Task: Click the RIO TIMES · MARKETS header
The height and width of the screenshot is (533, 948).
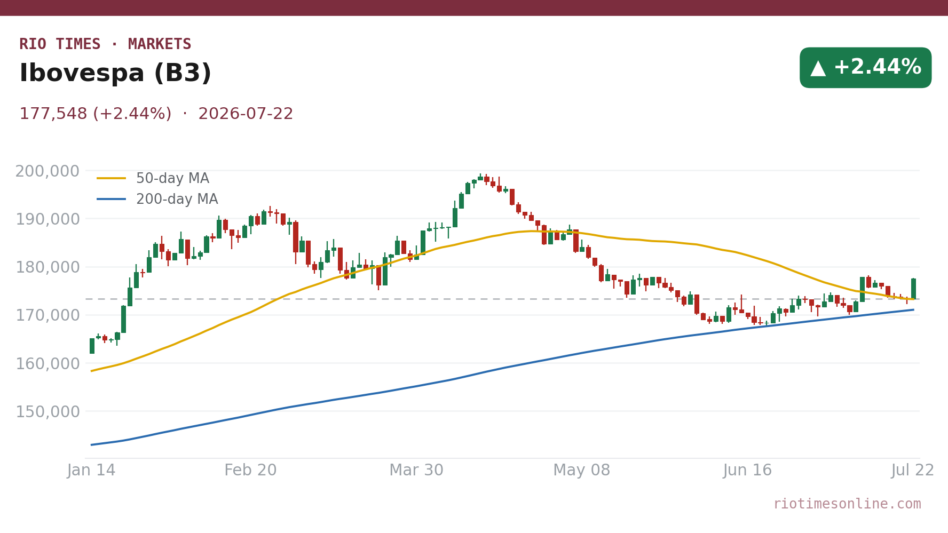Action: tap(105, 44)
